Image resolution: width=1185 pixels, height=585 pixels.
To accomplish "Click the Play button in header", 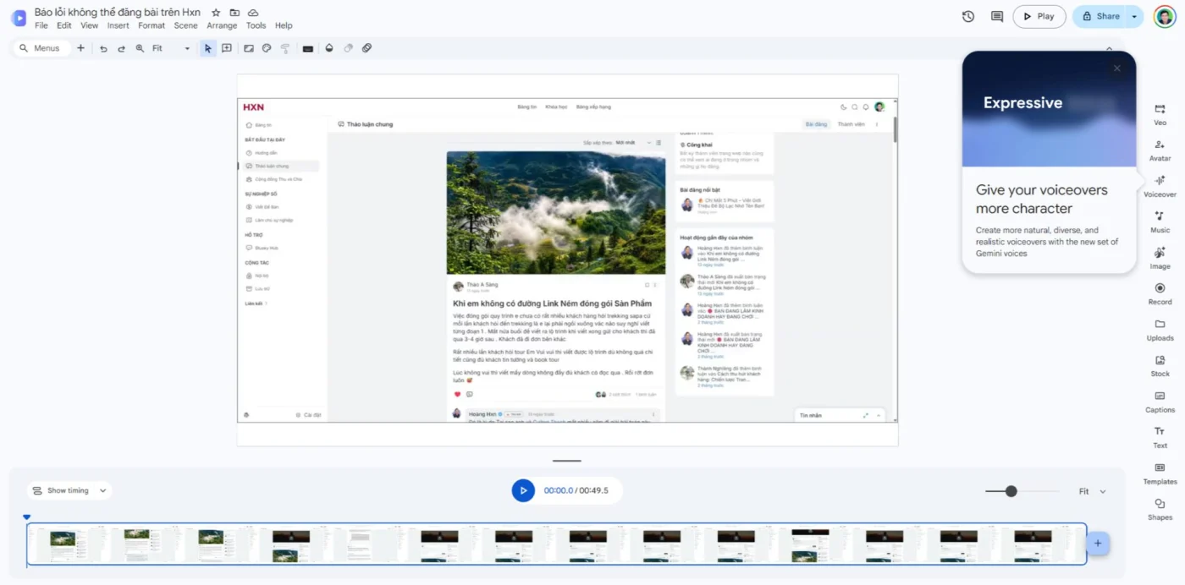I will tap(1039, 16).
